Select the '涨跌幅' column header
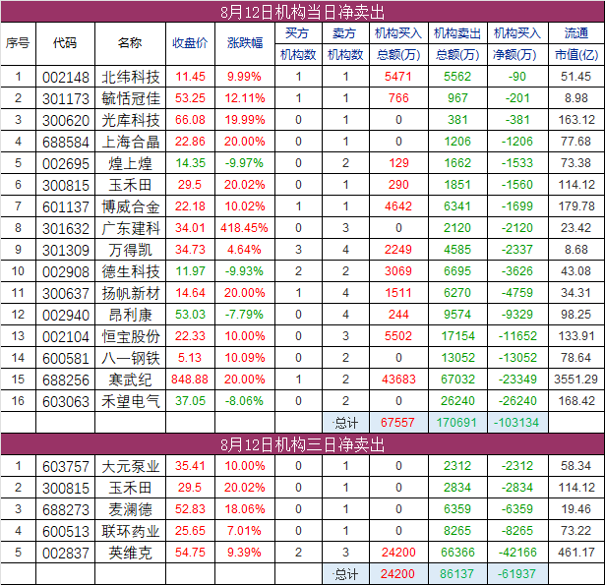Screen dimensions: 605x585 tap(245, 43)
